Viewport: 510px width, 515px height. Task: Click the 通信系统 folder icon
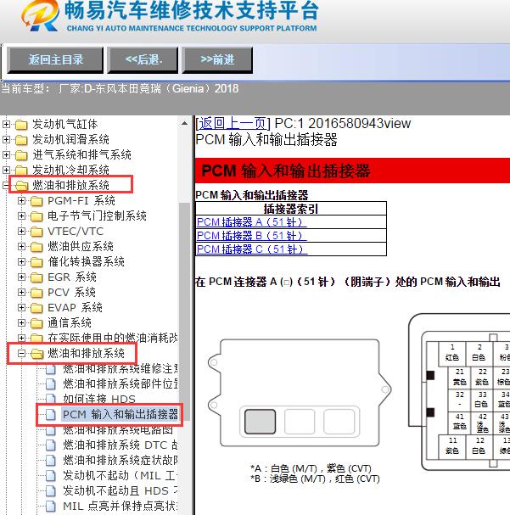coord(36,323)
